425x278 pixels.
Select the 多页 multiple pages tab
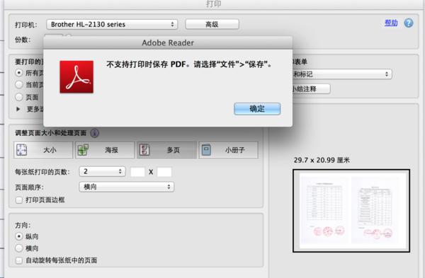(x=166, y=150)
